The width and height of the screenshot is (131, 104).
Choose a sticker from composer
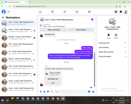pyautogui.click(x=48, y=91)
